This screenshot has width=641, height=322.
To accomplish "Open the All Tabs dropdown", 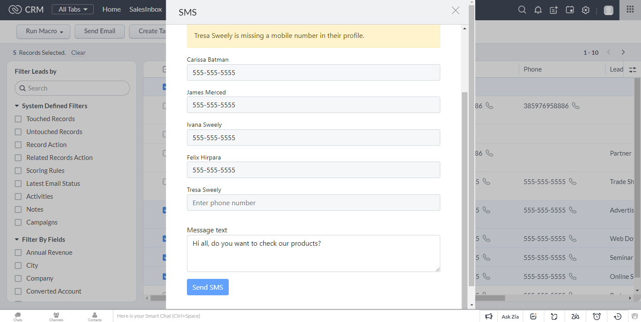I will (73, 9).
